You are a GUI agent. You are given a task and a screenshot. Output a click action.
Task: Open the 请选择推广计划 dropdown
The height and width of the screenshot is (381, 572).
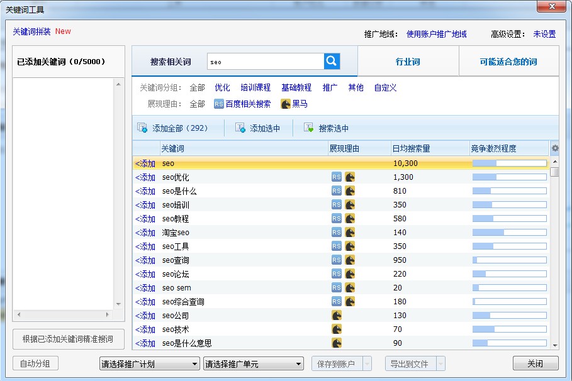149,363
